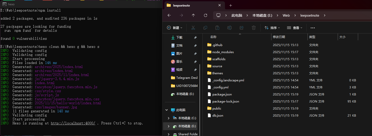Screen dimensions: 372x136
Task: Navigate back with the back arrow
Action: (x=169, y=15)
